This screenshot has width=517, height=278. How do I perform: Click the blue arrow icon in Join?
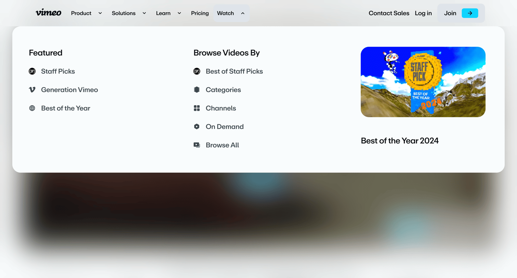tap(470, 13)
